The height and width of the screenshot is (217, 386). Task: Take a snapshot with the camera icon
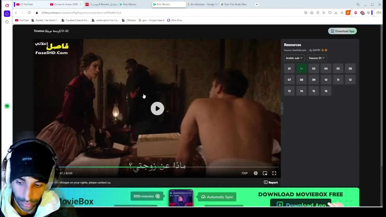312,13
